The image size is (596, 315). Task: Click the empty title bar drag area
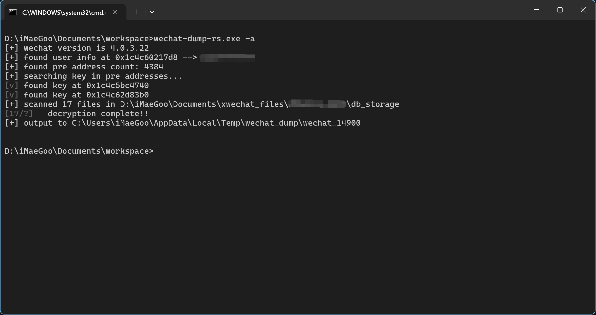pyautogui.click(x=342, y=10)
